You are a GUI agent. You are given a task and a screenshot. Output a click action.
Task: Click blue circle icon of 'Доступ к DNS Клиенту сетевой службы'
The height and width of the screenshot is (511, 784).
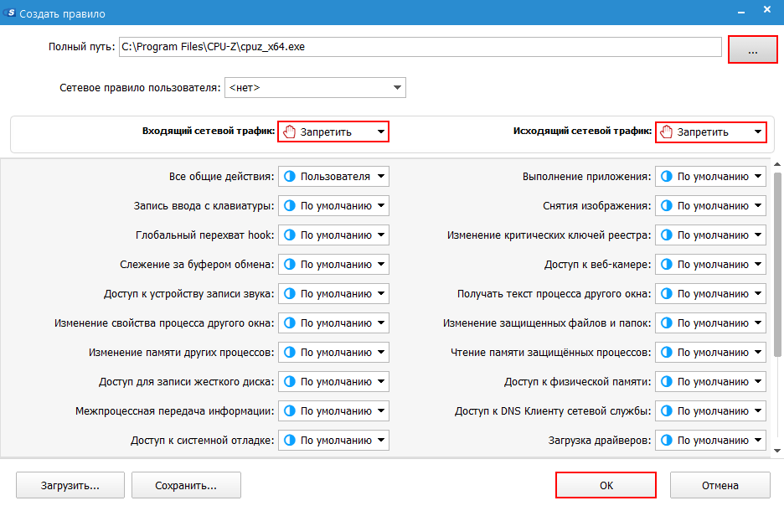click(667, 411)
